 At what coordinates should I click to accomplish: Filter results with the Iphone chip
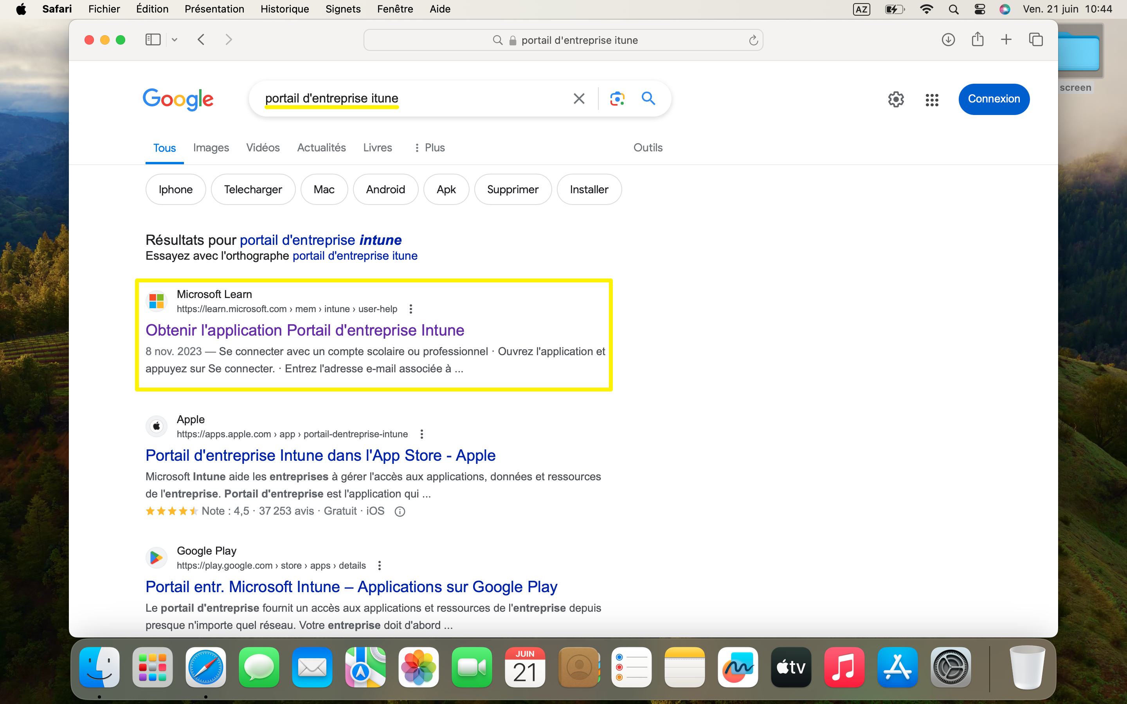point(176,190)
